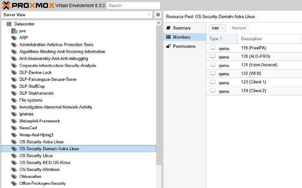Click tag icon beside Iptables pool

14,114
